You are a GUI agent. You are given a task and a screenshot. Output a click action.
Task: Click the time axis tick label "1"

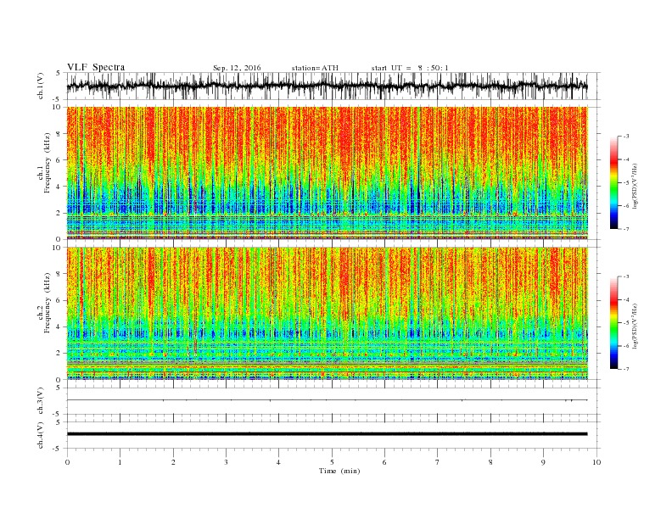pyautogui.click(x=120, y=462)
